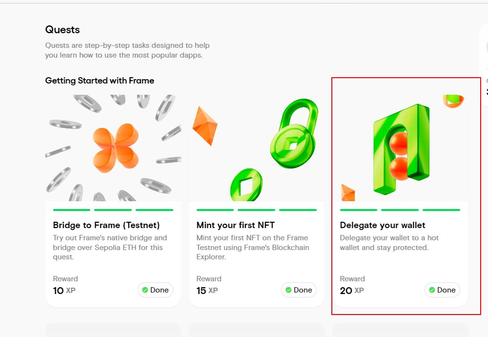Click green checkmark icon on Mint NFT quest
Screen dimensions: 488x337
288,290
